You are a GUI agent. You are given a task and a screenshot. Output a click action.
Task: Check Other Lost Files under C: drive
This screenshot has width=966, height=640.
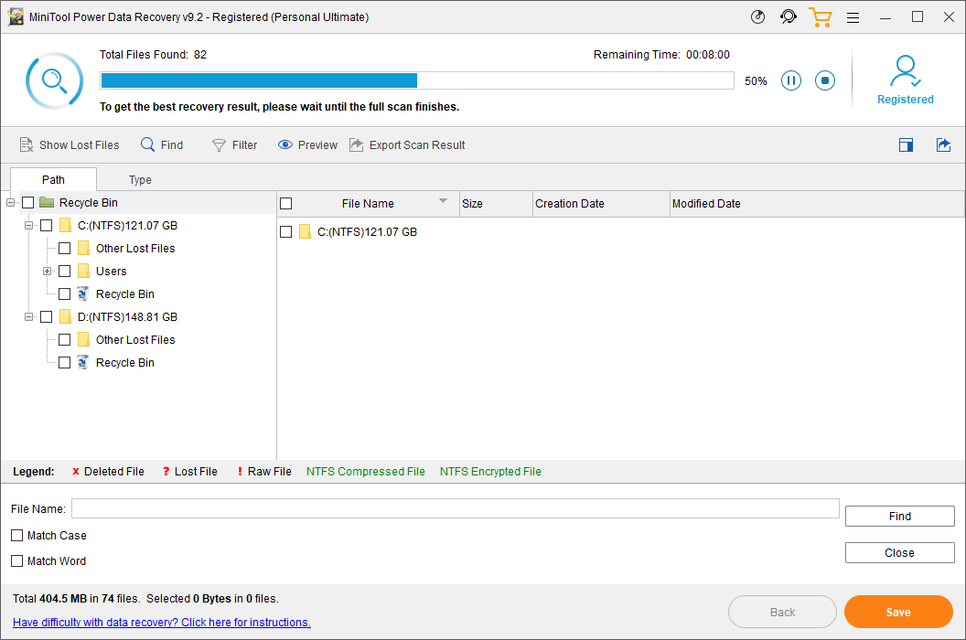click(x=64, y=249)
